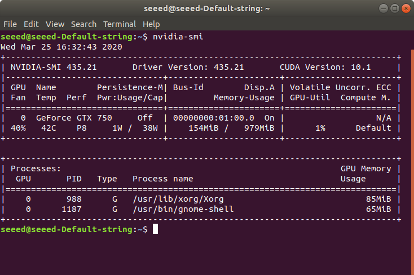Click the 'NVIDIA-SMI 435.21' text
414x275 pixels.
pos(54,67)
